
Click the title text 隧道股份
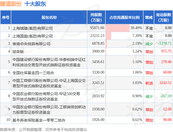coord(11,4)
